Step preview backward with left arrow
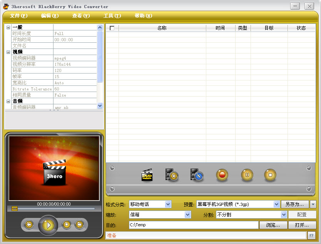This screenshot has width=321, height=244. pyautogui.click(x=29, y=224)
